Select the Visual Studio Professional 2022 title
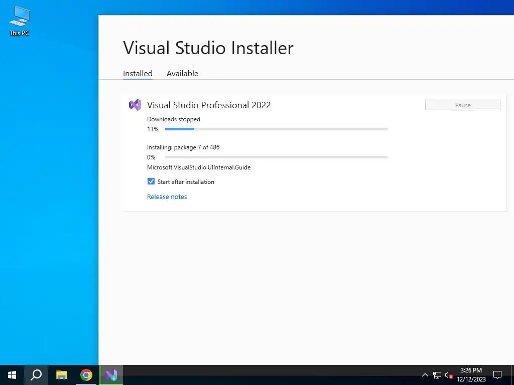Image resolution: width=514 pixels, height=385 pixels. pyautogui.click(x=209, y=105)
